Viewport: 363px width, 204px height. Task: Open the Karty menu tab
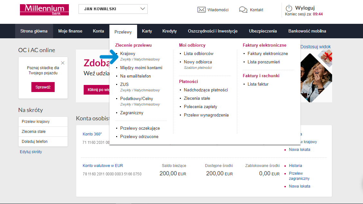147,31
